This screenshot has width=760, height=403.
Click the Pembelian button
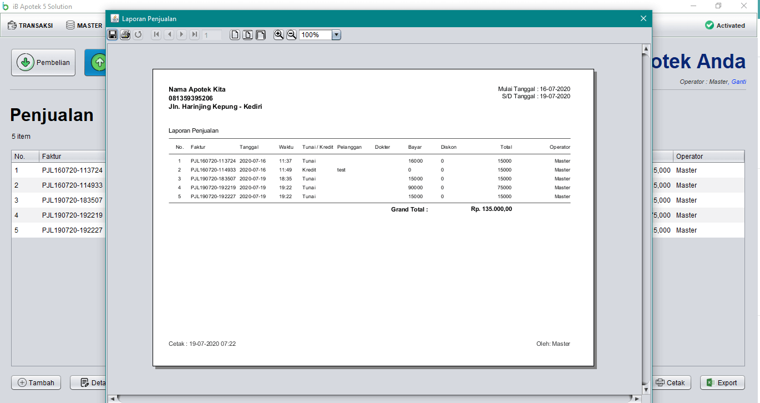(x=43, y=62)
